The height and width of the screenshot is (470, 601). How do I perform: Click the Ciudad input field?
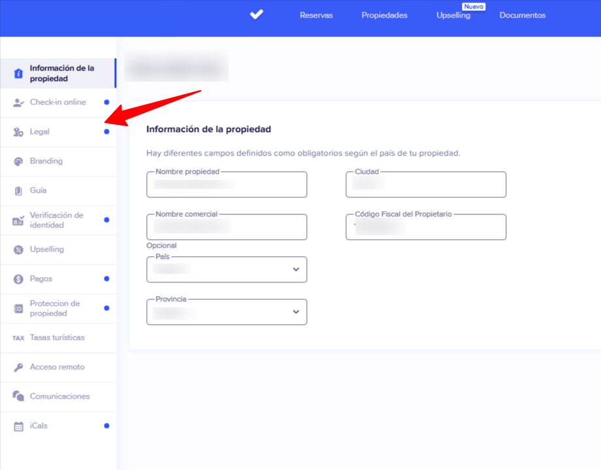click(x=426, y=185)
